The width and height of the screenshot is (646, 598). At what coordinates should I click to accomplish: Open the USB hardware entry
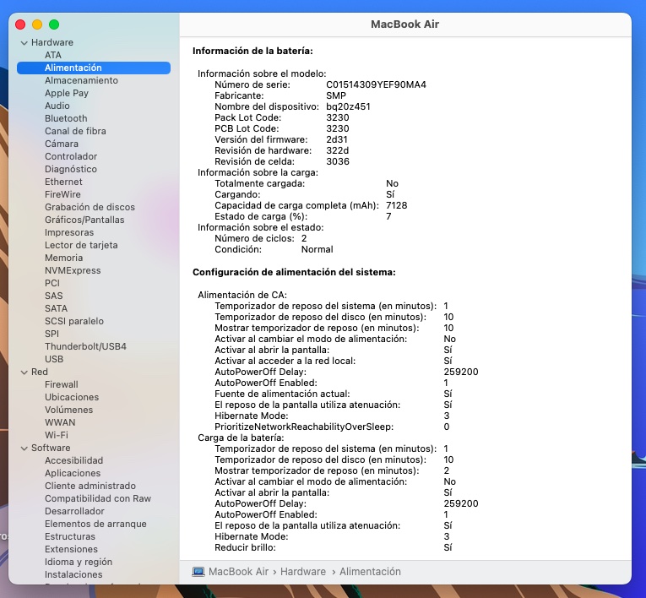click(54, 359)
